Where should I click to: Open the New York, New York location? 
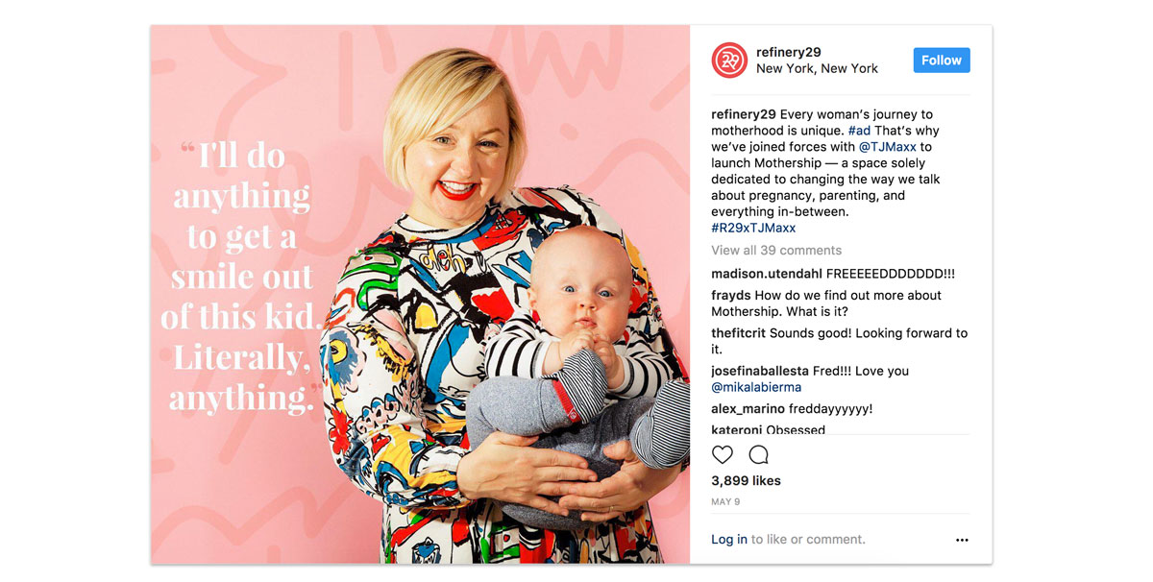click(818, 68)
